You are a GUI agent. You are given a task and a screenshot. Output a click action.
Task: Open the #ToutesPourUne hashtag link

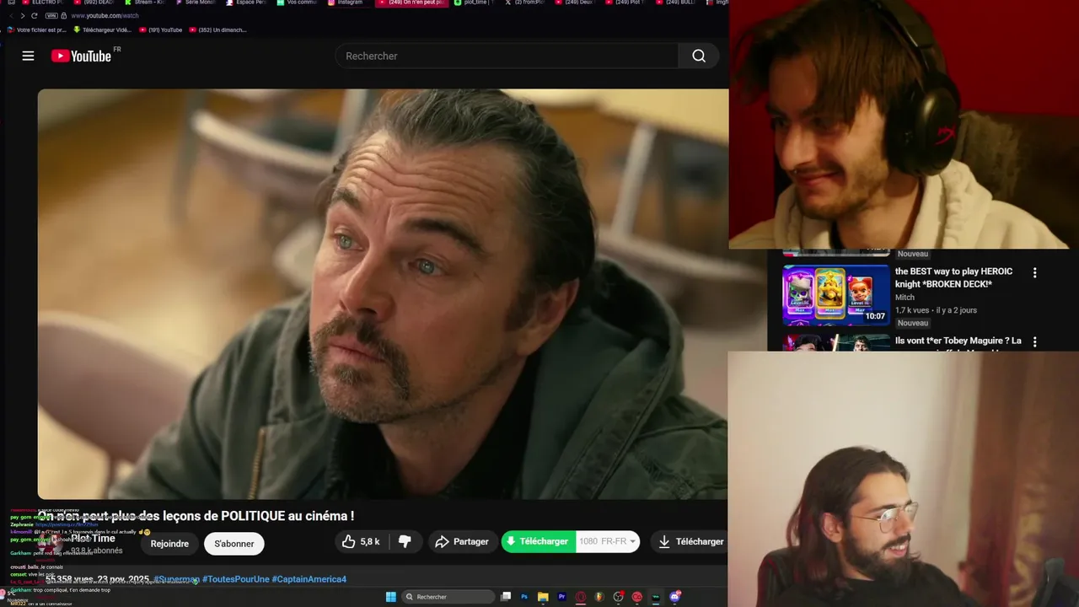[x=235, y=579]
